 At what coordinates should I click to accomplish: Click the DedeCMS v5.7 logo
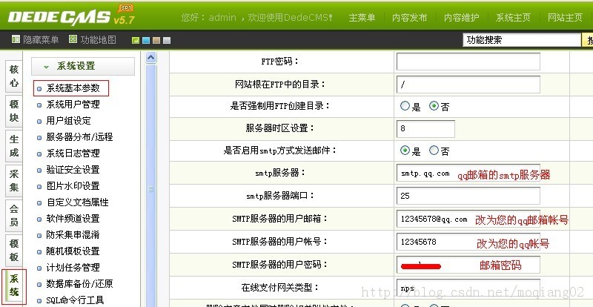(x=71, y=16)
